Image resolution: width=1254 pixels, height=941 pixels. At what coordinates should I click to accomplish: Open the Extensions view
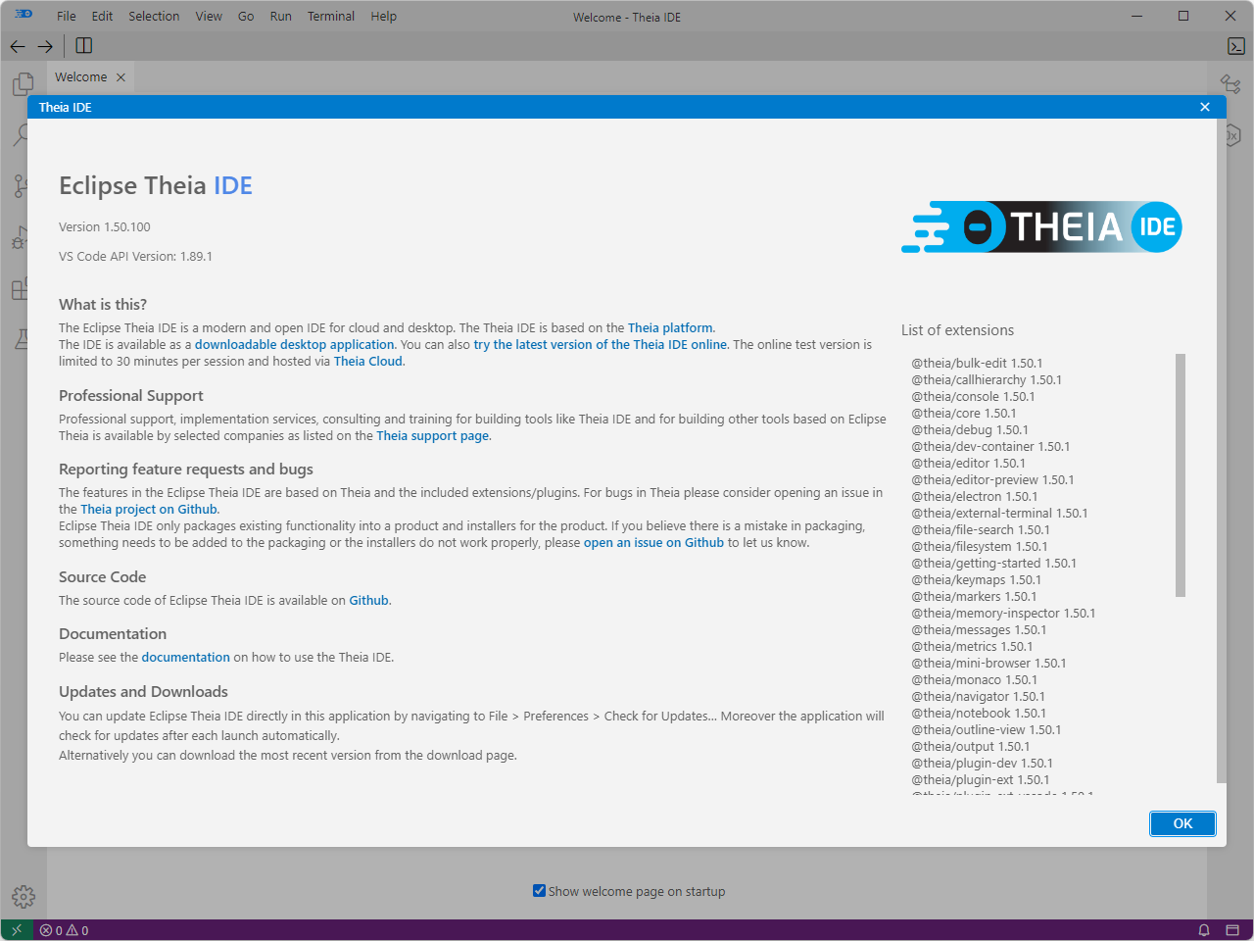click(x=22, y=289)
